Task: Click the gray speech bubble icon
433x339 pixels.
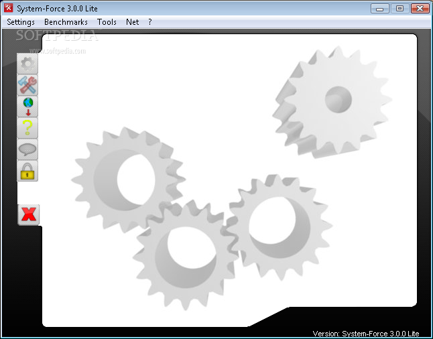Action: (x=27, y=149)
